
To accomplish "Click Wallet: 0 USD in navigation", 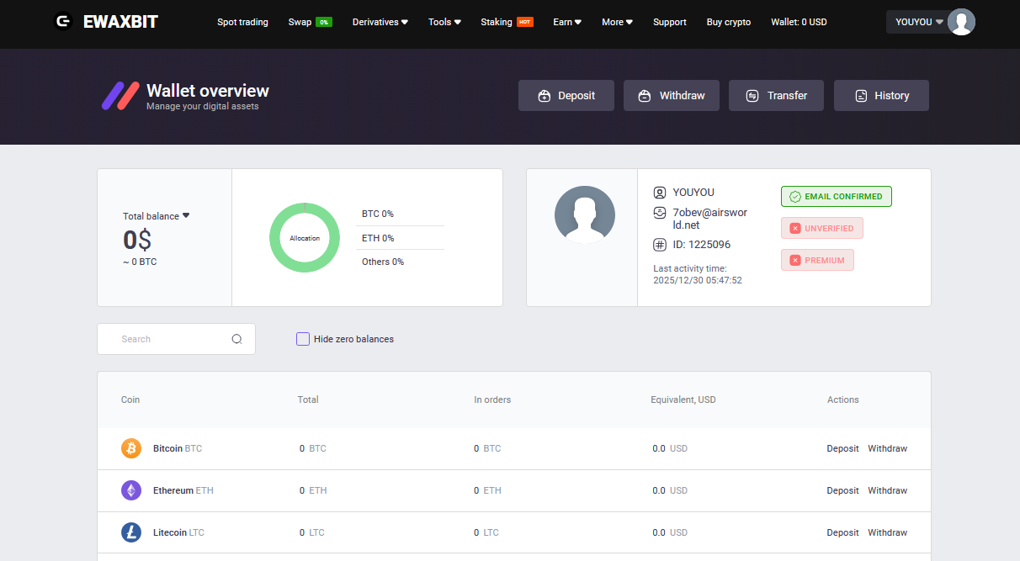I will [x=799, y=22].
